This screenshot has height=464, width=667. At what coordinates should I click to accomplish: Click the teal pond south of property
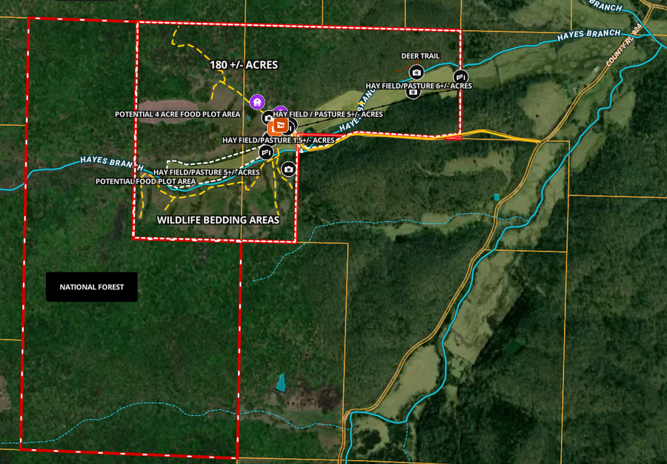280,383
